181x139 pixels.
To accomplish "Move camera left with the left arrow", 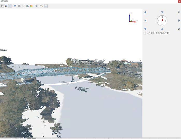I will point(145,20).
